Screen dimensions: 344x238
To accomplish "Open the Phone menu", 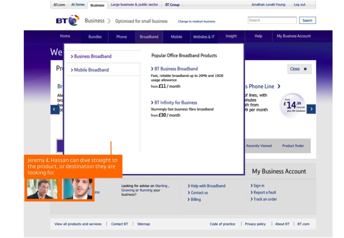I will click(121, 37).
